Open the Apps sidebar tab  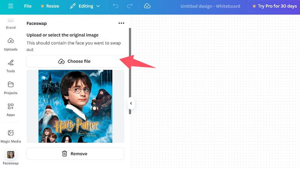[x=11, y=110]
